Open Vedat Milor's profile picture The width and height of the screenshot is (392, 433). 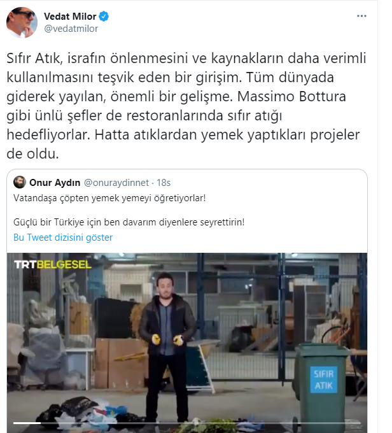(x=22, y=22)
